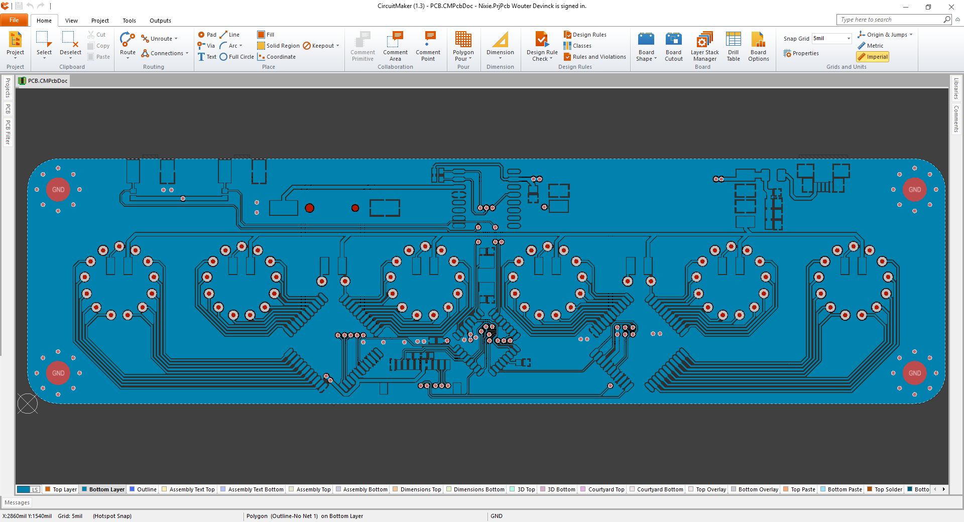Open the Connections dropdown
964x522 pixels.
click(x=186, y=53)
